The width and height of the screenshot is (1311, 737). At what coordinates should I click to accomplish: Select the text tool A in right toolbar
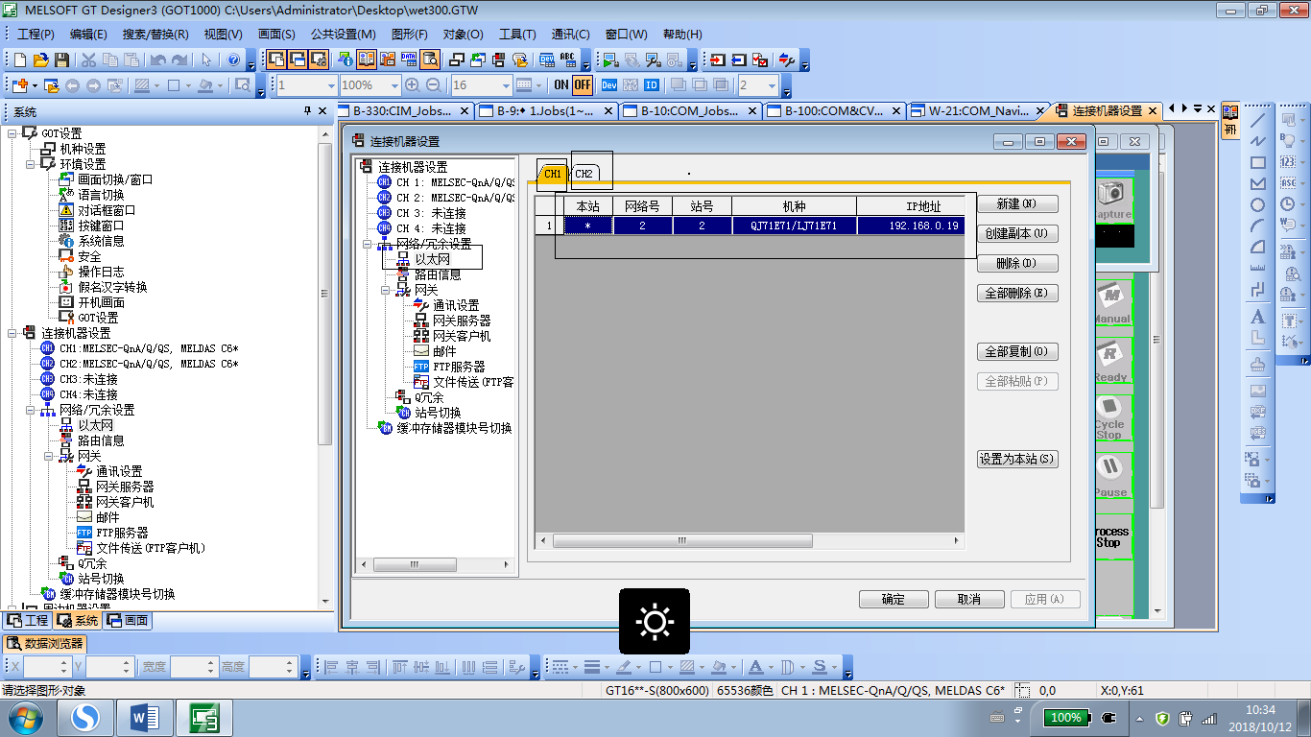coord(1257,318)
